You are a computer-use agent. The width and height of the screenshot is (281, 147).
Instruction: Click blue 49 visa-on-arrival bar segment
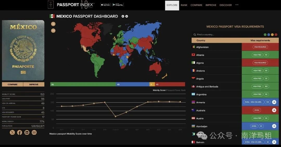[x=133, y=84]
